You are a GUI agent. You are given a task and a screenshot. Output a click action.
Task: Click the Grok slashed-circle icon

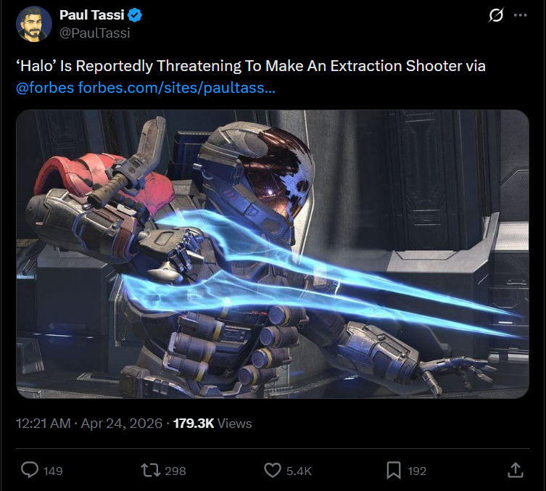(496, 15)
